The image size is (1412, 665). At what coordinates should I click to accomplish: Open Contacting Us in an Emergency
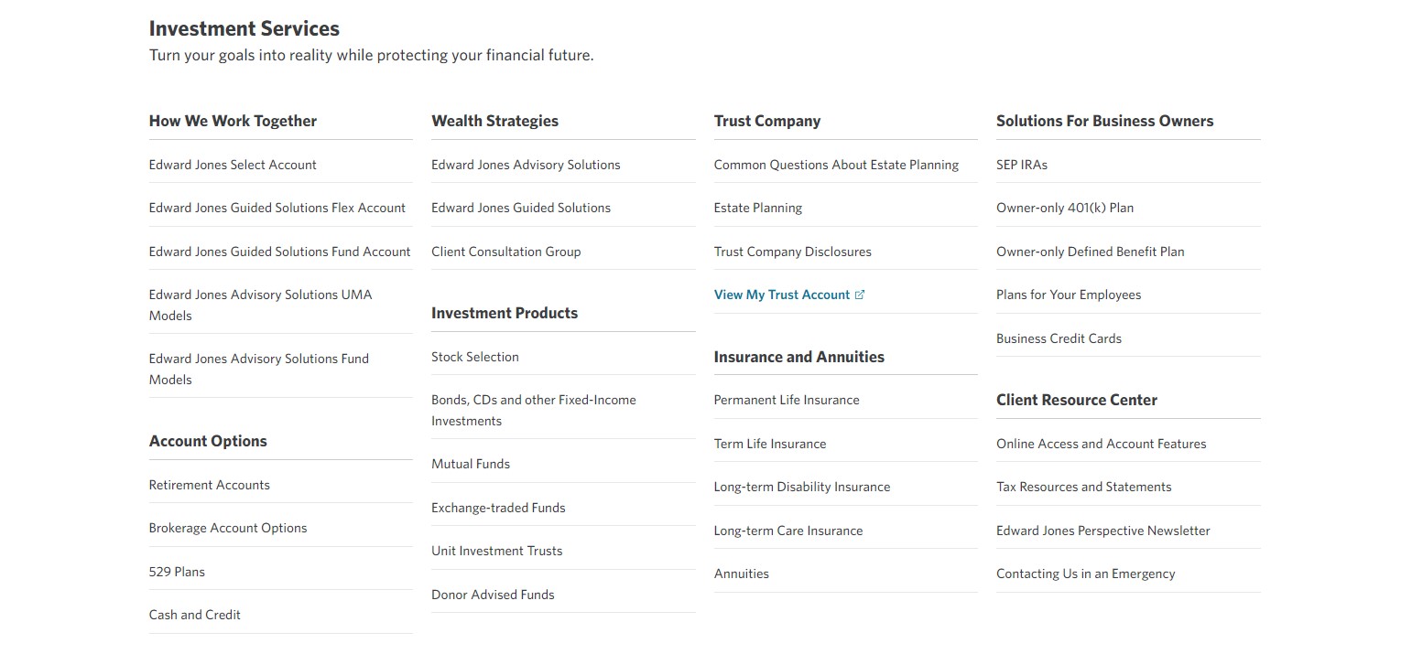coord(1085,573)
